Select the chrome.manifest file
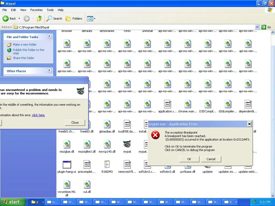The image size is (275, 206). (x=188, y=106)
